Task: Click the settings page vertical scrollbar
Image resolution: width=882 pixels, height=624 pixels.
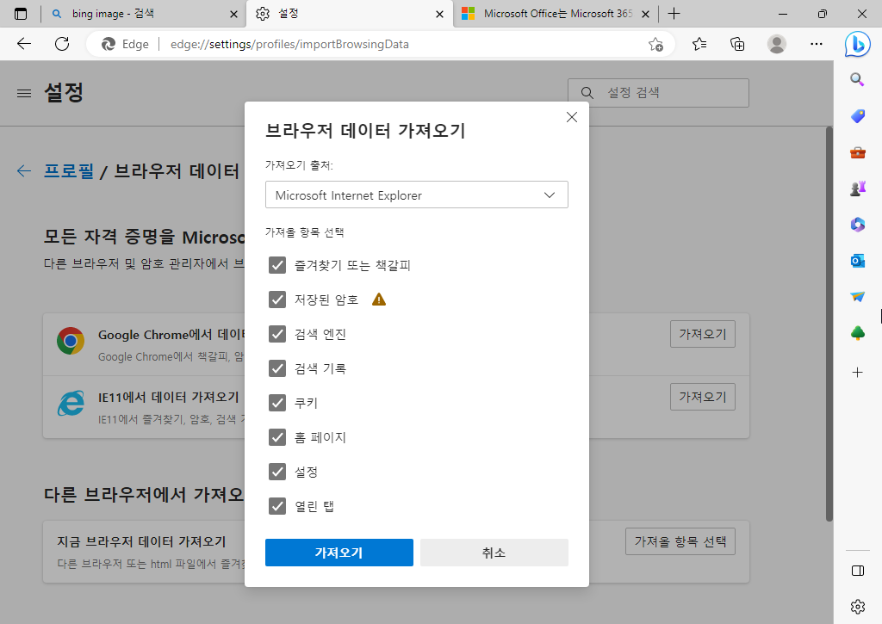Action: (x=829, y=324)
